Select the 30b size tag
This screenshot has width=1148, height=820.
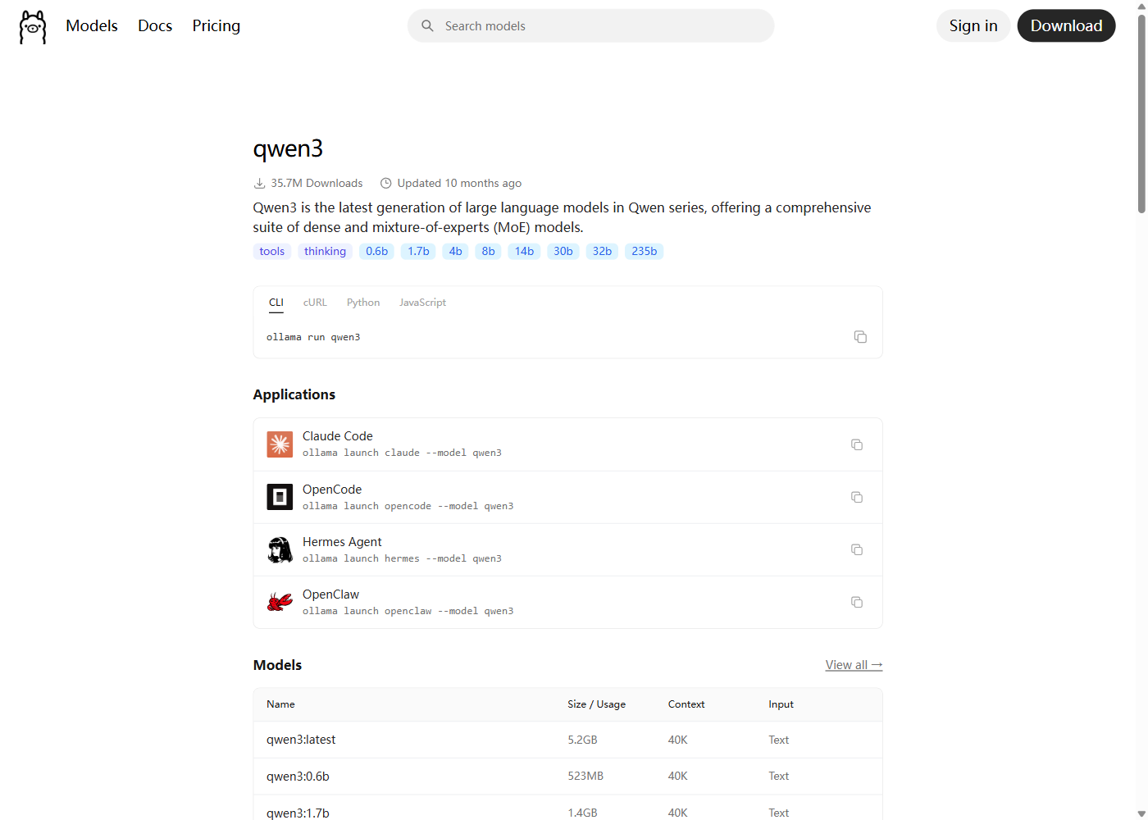click(563, 252)
